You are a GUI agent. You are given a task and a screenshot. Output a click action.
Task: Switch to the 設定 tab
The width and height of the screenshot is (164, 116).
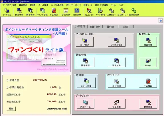pyautogui.click(x=125, y=27)
